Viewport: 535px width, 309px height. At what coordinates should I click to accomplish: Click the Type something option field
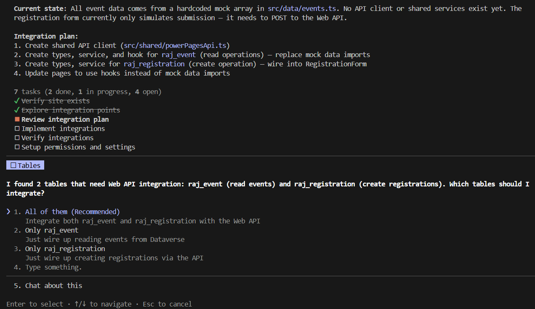pyautogui.click(x=53, y=267)
